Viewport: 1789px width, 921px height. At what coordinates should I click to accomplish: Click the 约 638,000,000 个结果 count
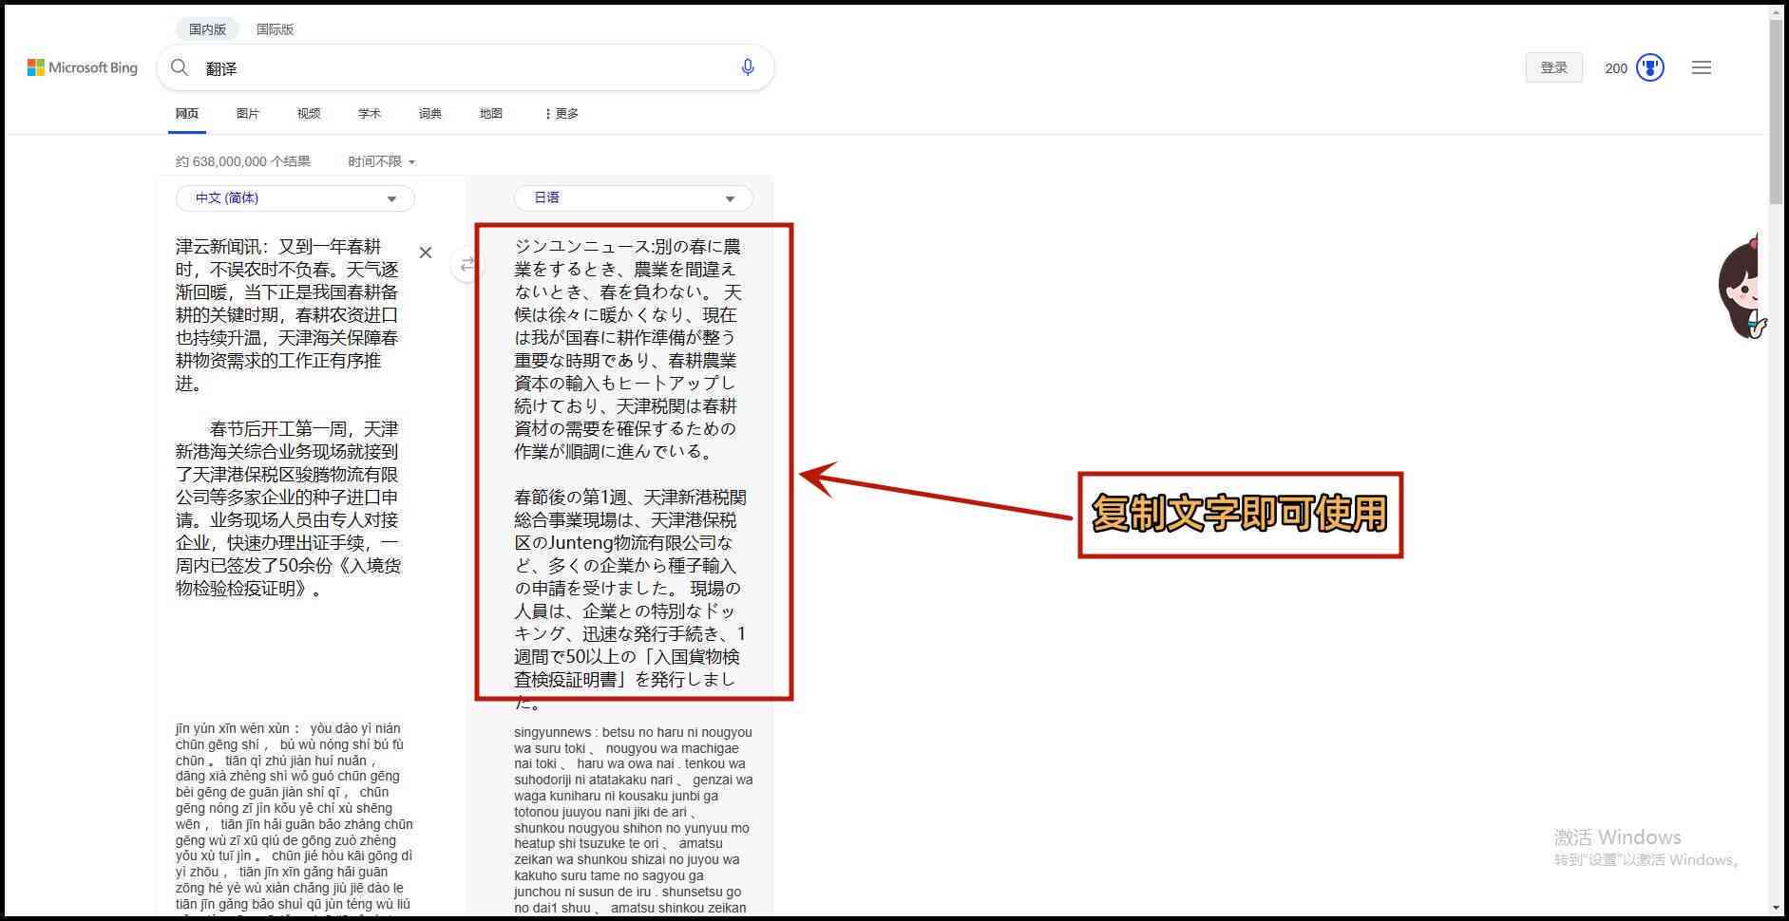click(x=243, y=161)
